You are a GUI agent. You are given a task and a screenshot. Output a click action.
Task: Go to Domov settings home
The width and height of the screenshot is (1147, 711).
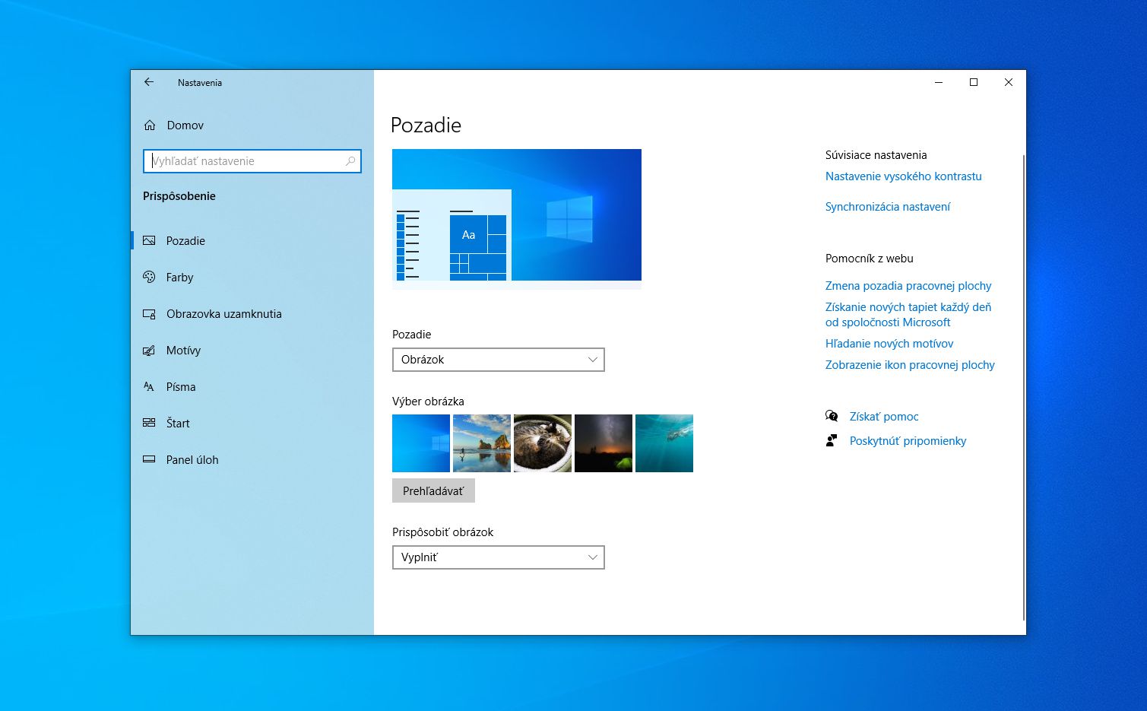(x=252, y=125)
